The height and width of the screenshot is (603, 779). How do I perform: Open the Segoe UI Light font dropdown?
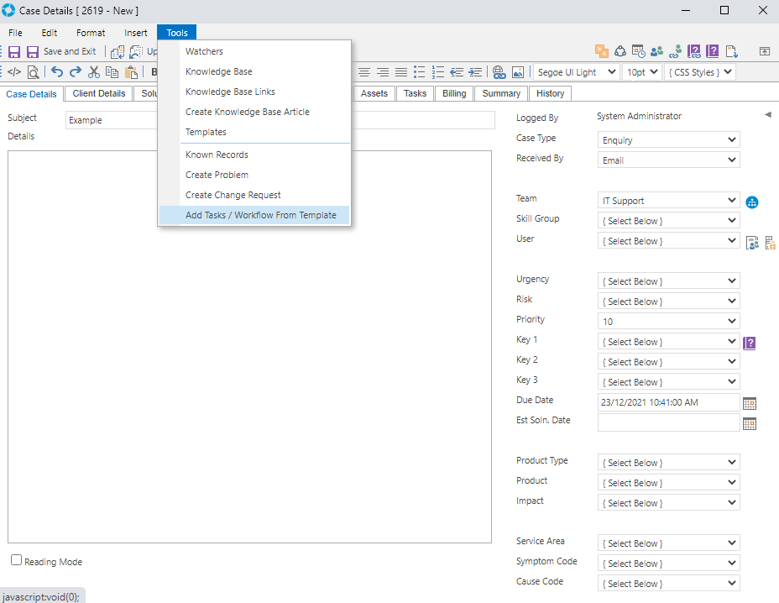577,72
